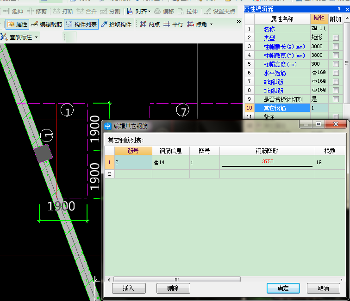Viewport: 350px width, 301px height.
Task: Select the 延伸 extend tool
Action: coord(13,11)
